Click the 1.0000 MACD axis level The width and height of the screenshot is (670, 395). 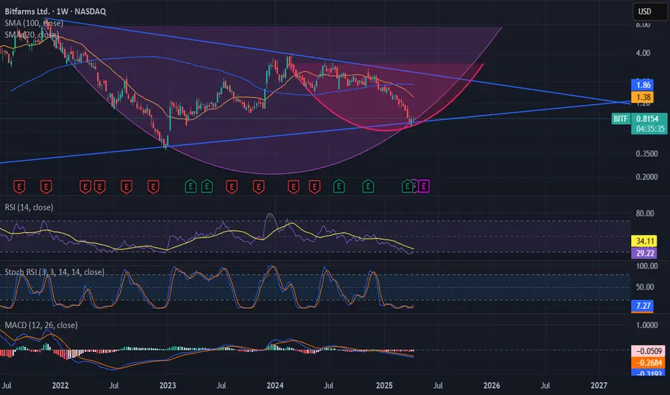click(646, 325)
